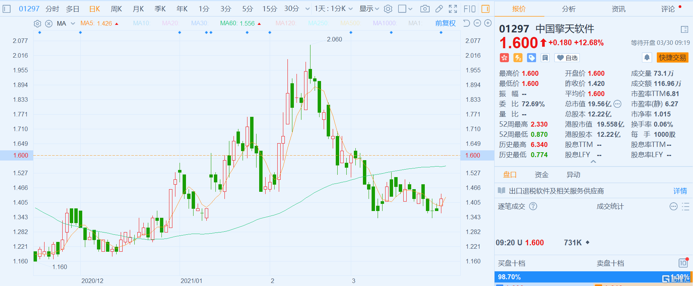Click the price alert bell icon

coord(647,58)
